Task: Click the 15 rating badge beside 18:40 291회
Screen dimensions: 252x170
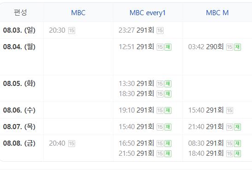Action: point(230,153)
